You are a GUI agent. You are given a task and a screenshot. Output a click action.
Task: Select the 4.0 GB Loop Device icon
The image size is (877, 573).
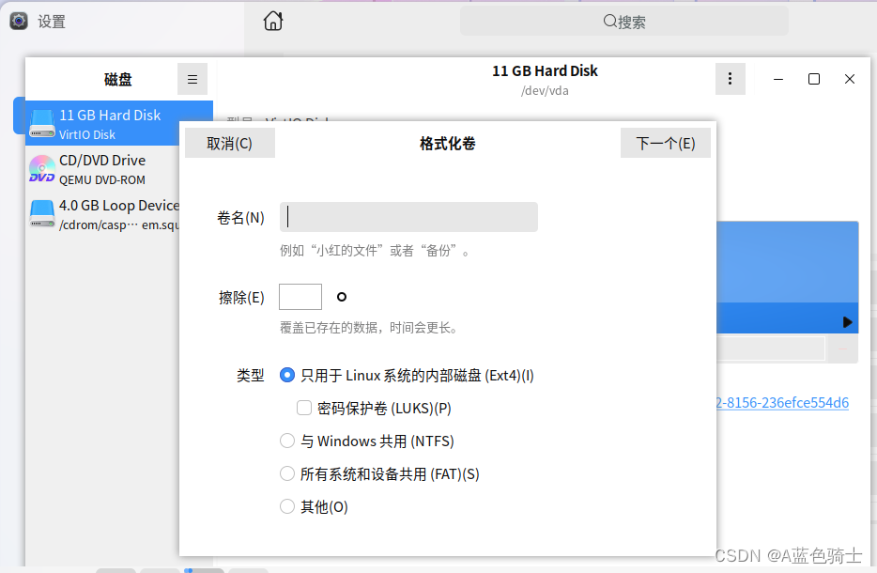coord(41,213)
